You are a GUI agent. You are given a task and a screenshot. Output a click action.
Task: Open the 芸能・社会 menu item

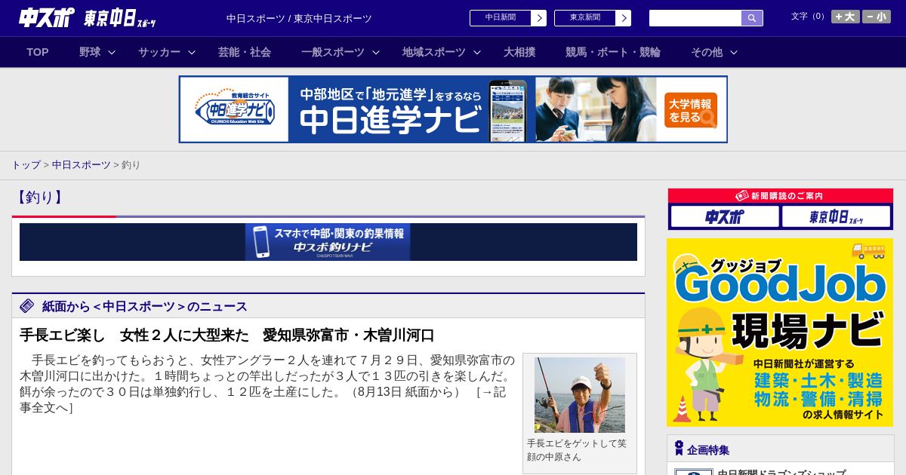click(245, 52)
